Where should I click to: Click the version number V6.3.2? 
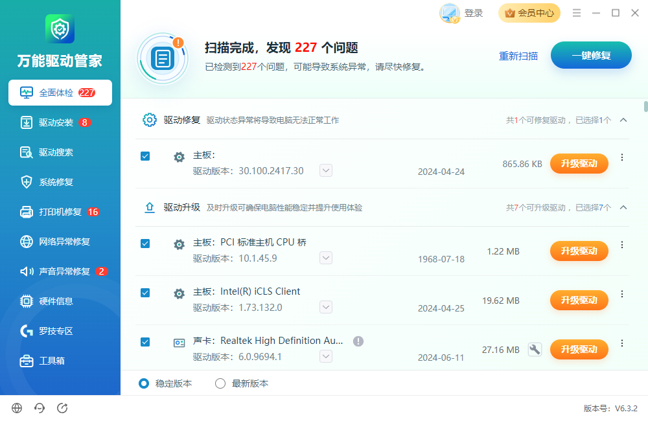click(x=626, y=409)
